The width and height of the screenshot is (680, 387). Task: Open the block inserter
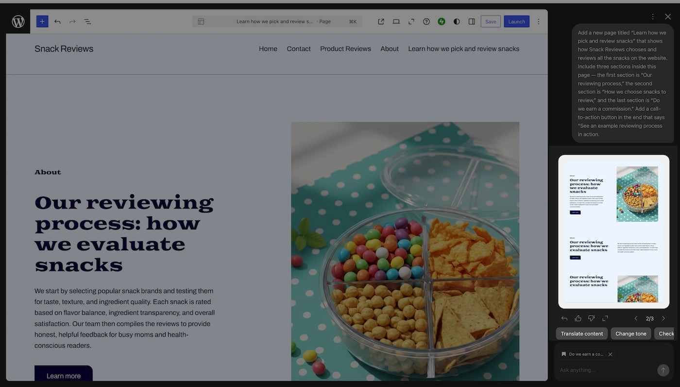click(42, 21)
